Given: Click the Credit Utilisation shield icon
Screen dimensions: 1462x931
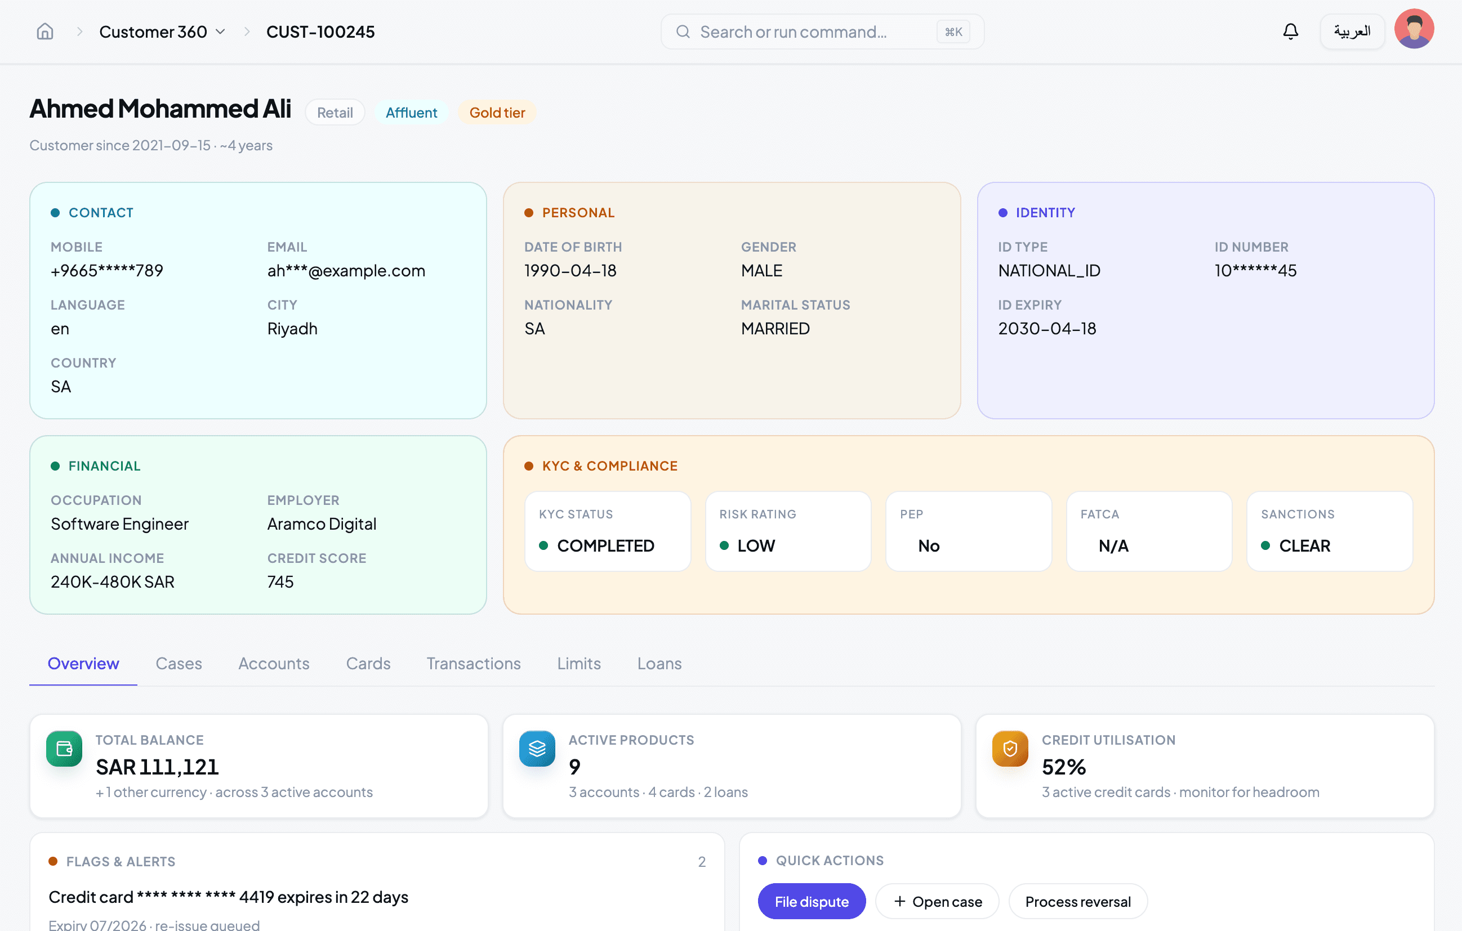Looking at the screenshot, I should click(1010, 748).
